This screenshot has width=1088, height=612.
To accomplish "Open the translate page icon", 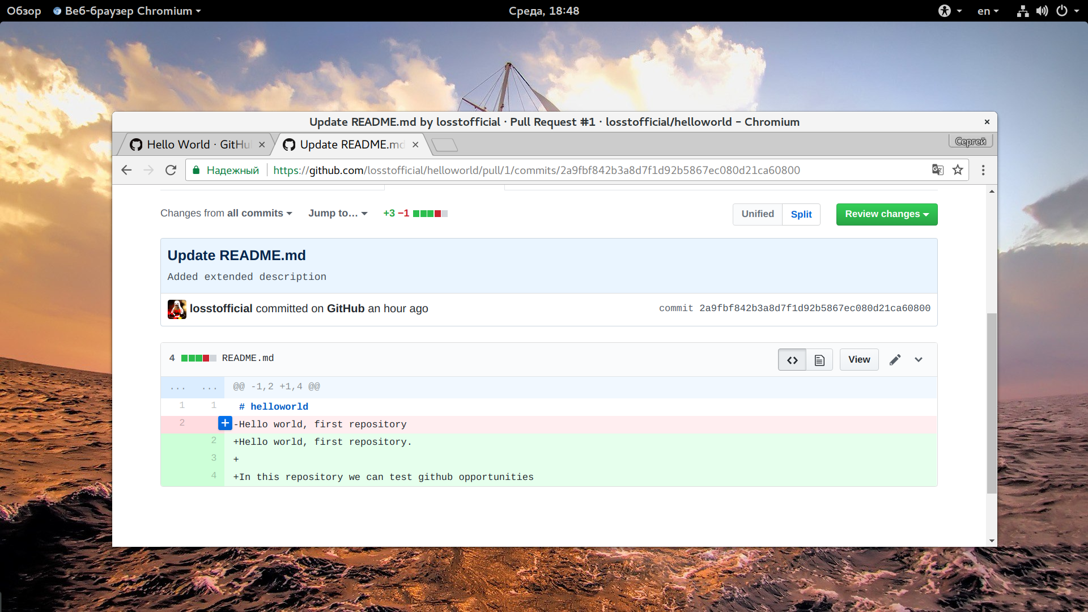I will [x=938, y=170].
